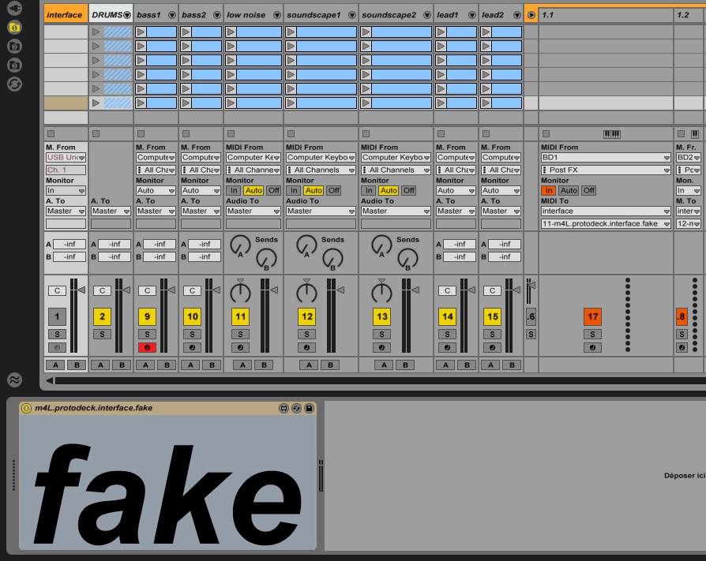Open the BD1 MIDI From dropdown
This screenshot has width=706, height=561.
[x=606, y=157]
